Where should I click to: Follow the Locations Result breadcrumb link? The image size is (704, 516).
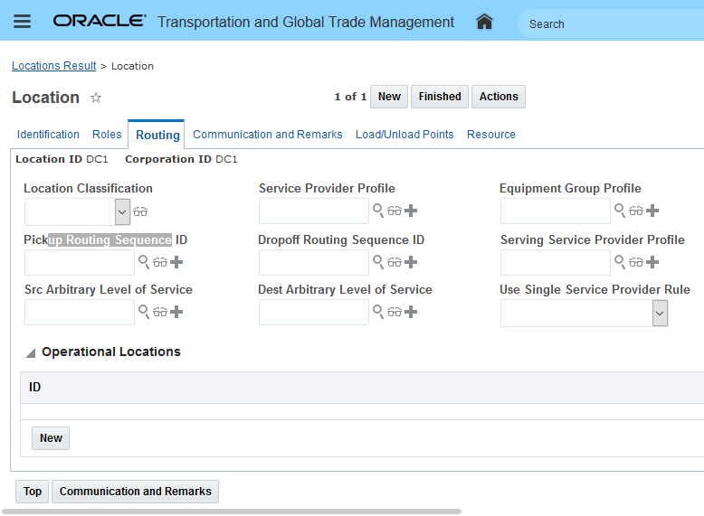53,66
